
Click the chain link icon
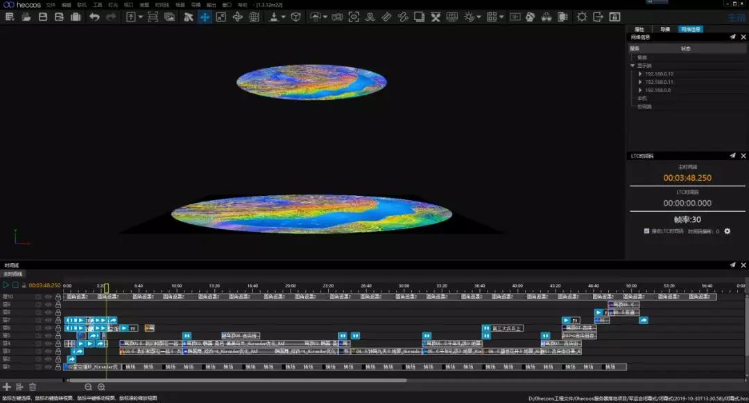[403, 17]
